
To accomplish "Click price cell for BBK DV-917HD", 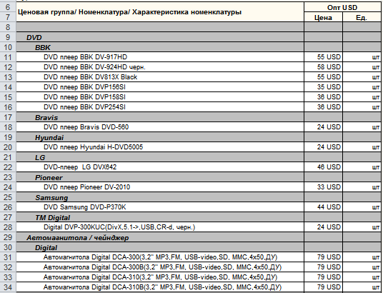I will (x=323, y=57).
